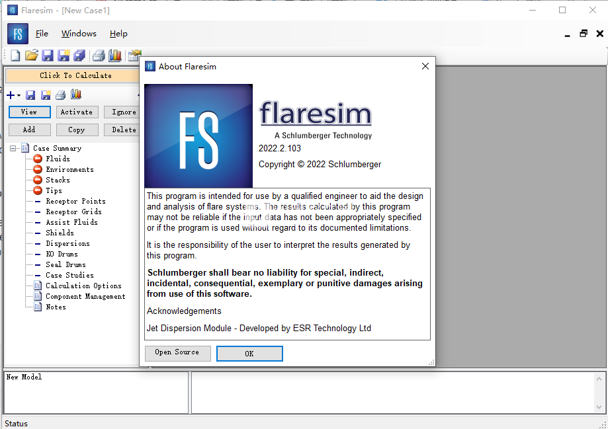The image size is (608, 429).
Task: Click the Save disk icon in main toolbar
Action: [x=48, y=56]
